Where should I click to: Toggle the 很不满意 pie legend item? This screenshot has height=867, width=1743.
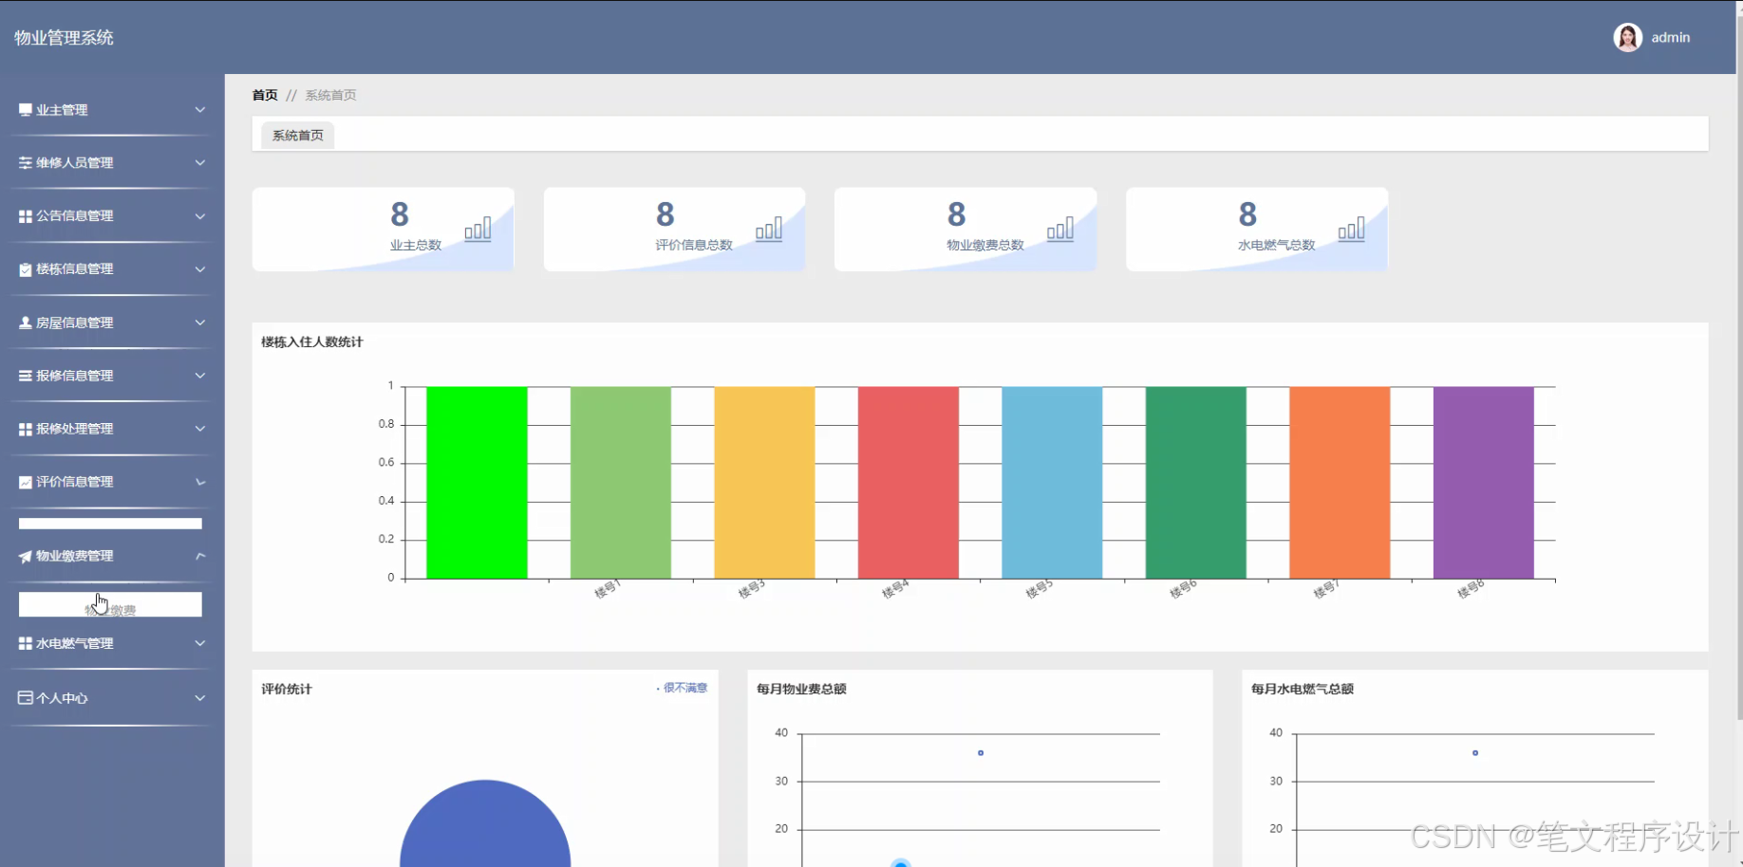point(682,688)
